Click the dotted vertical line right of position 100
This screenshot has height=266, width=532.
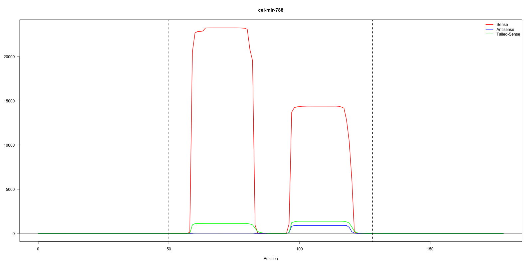[x=373, y=133]
